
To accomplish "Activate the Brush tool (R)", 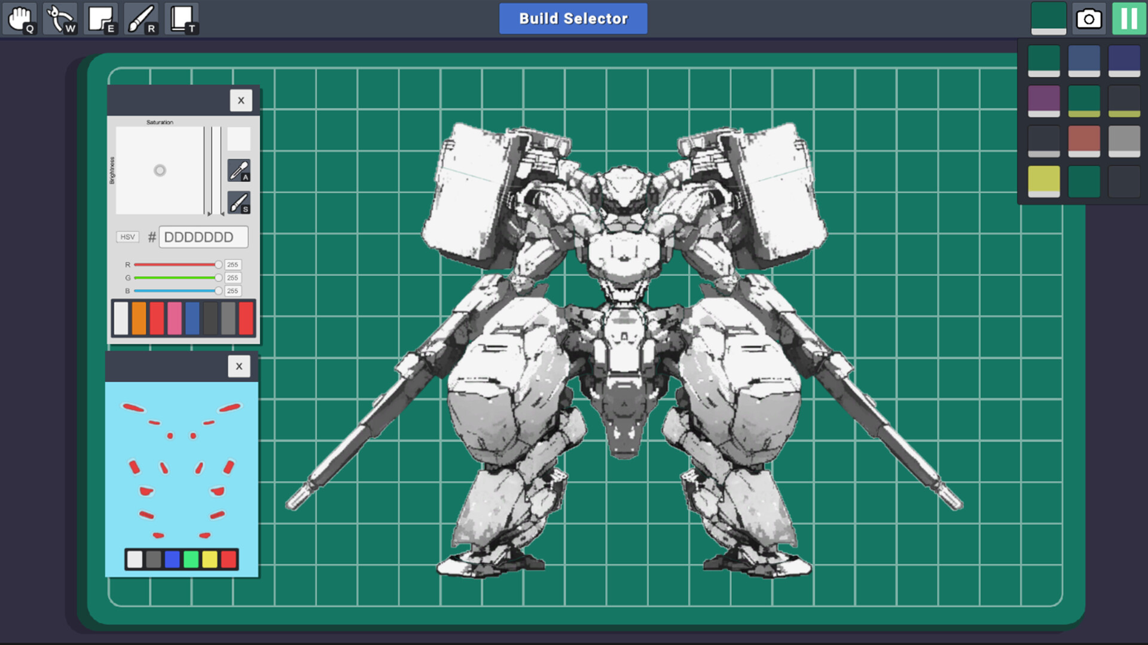I will [141, 18].
